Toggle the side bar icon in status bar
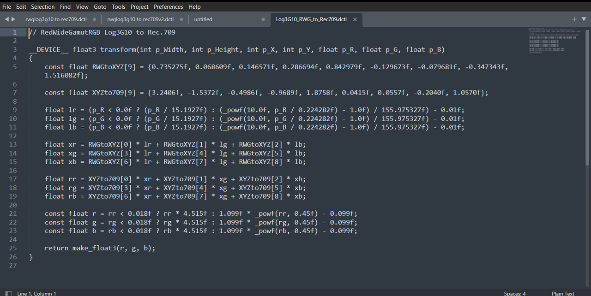The image size is (591, 296). [x=9, y=293]
